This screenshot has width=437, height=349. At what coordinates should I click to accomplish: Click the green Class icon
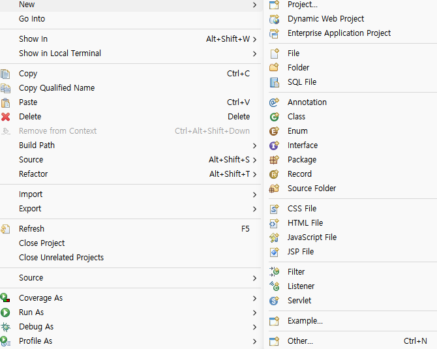[x=274, y=117]
